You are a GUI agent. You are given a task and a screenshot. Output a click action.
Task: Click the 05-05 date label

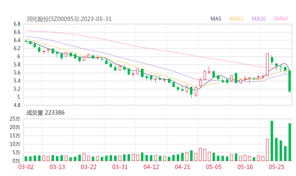[214, 167]
